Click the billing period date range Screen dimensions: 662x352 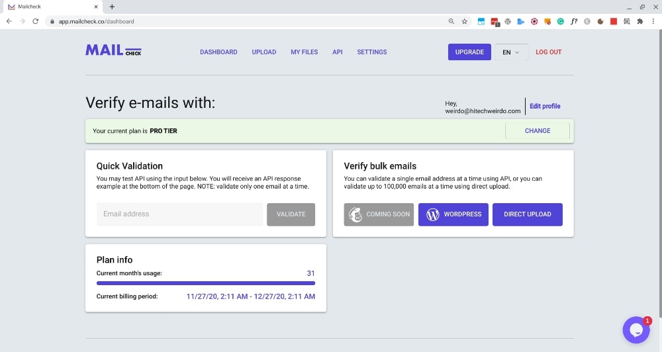251,296
